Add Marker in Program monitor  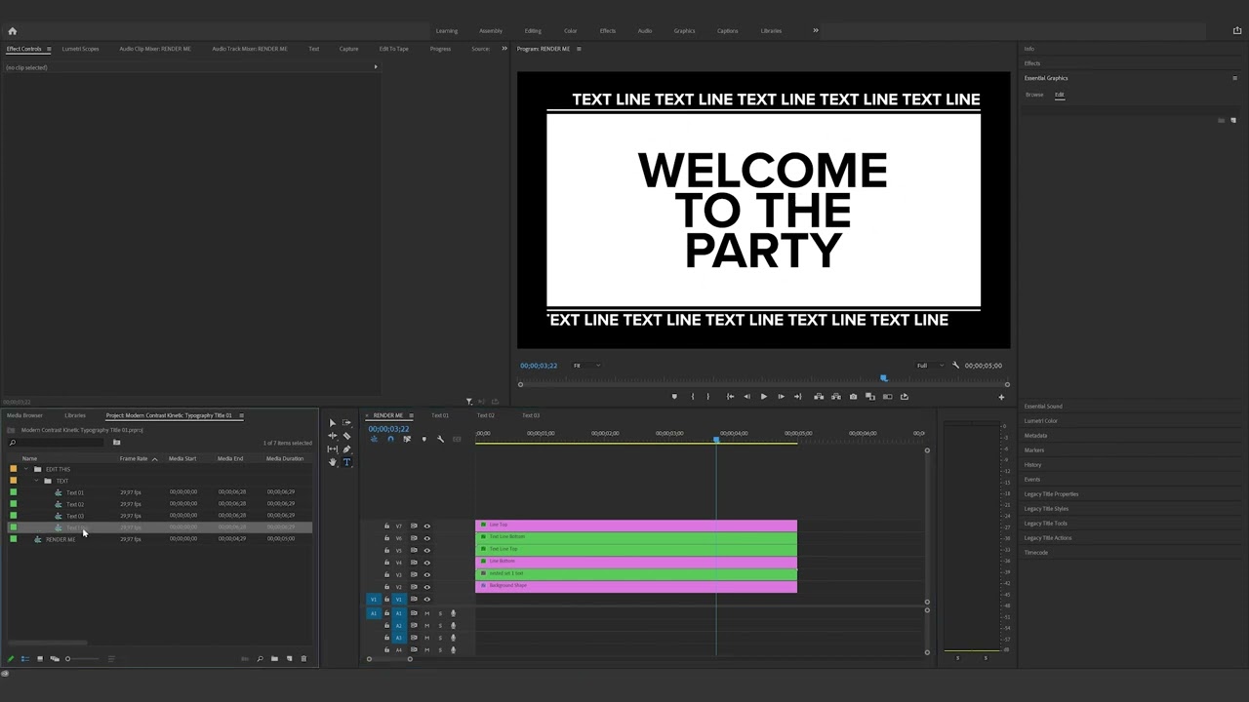coord(673,397)
